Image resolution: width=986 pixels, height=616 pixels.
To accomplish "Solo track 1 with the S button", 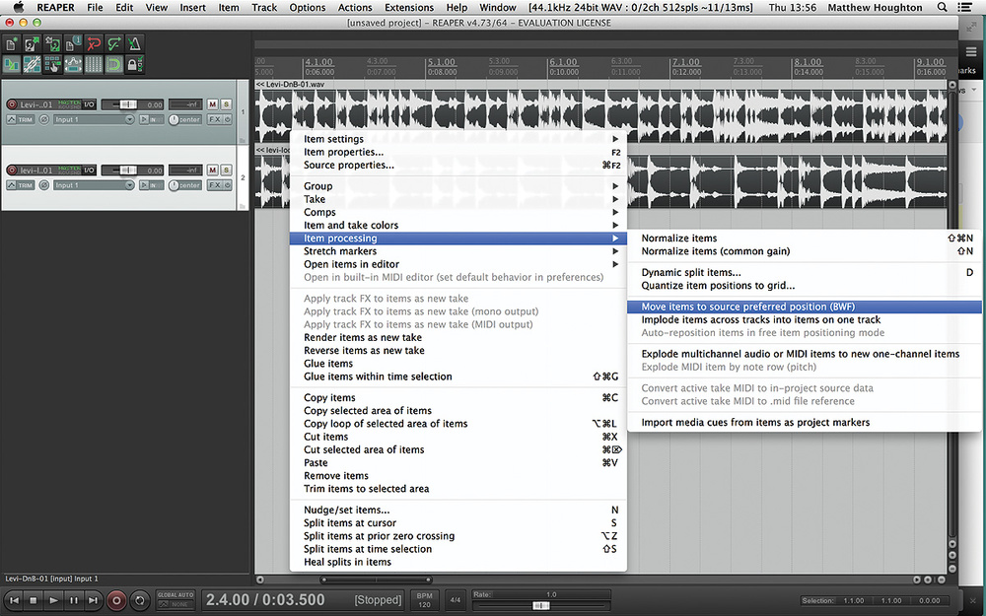I will pyautogui.click(x=226, y=104).
